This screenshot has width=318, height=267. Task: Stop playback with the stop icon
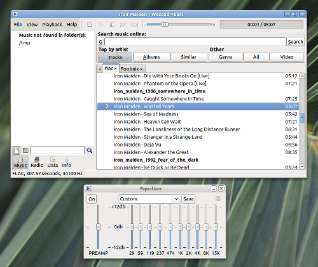(x=90, y=25)
